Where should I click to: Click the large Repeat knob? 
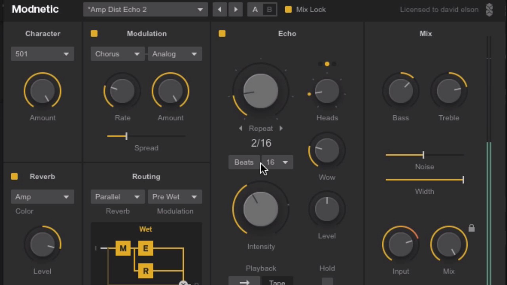coord(261,91)
